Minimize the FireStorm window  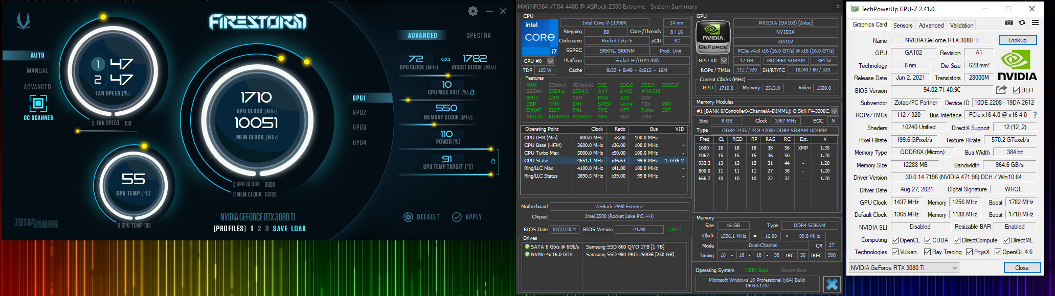pyautogui.click(x=489, y=11)
